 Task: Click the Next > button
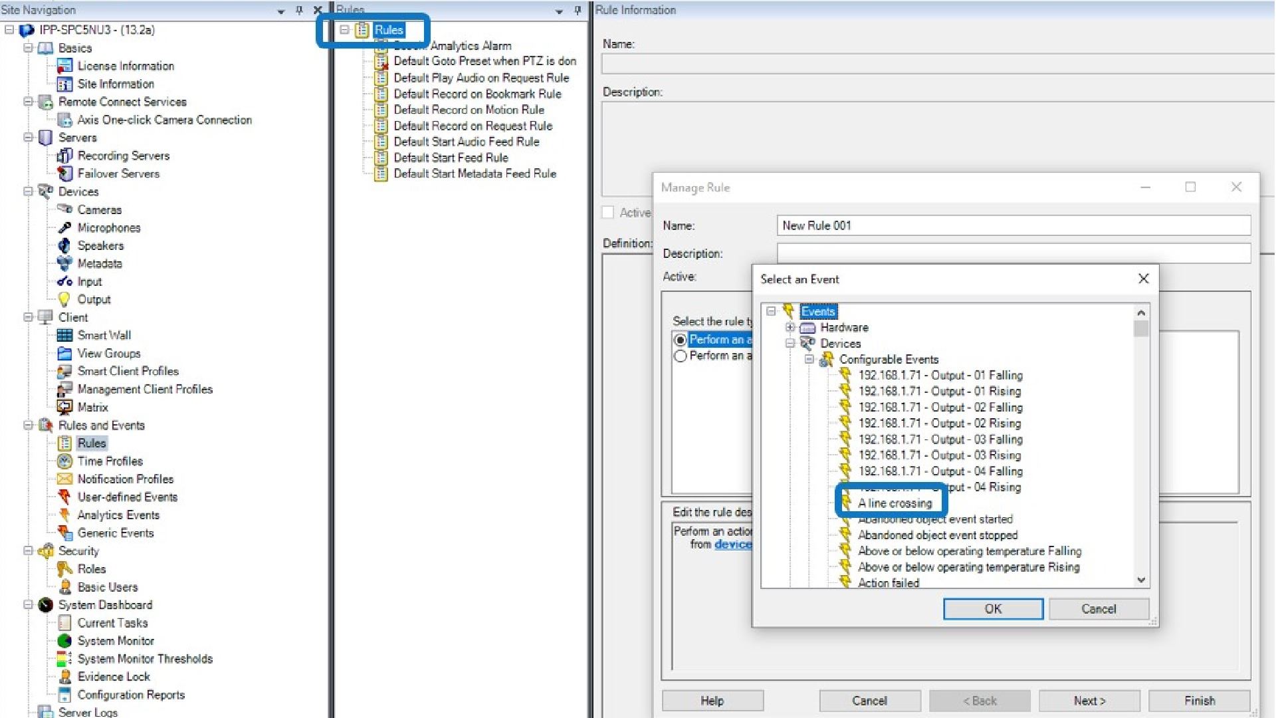[x=1089, y=701]
